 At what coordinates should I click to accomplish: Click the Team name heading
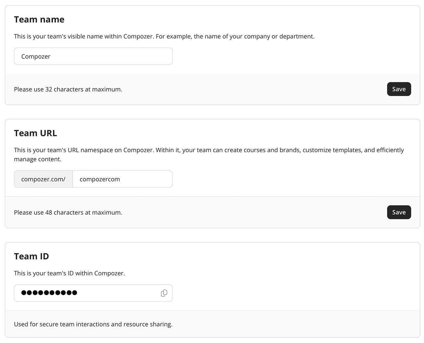click(39, 20)
